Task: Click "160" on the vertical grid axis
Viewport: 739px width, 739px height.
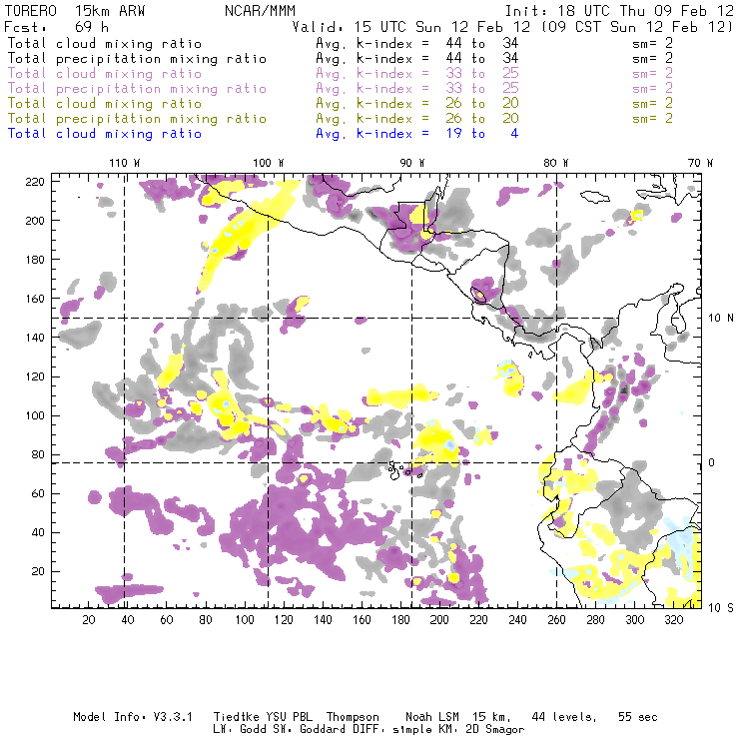Action: (x=35, y=299)
